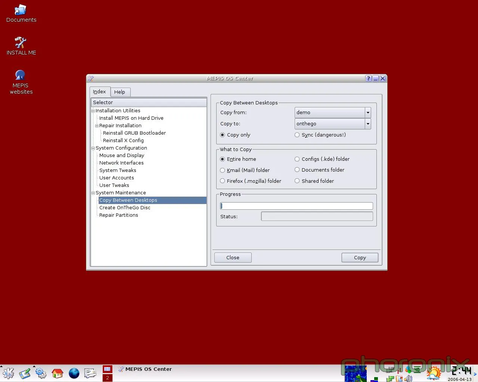Image resolution: width=478 pixels, height=382 pixels.
Task: Click the MEPIS OS Center taskbar entry
Action: click(145, 369)
